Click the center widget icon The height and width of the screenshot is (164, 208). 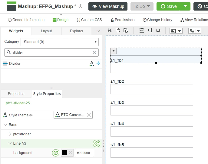(x=158, y=30)
